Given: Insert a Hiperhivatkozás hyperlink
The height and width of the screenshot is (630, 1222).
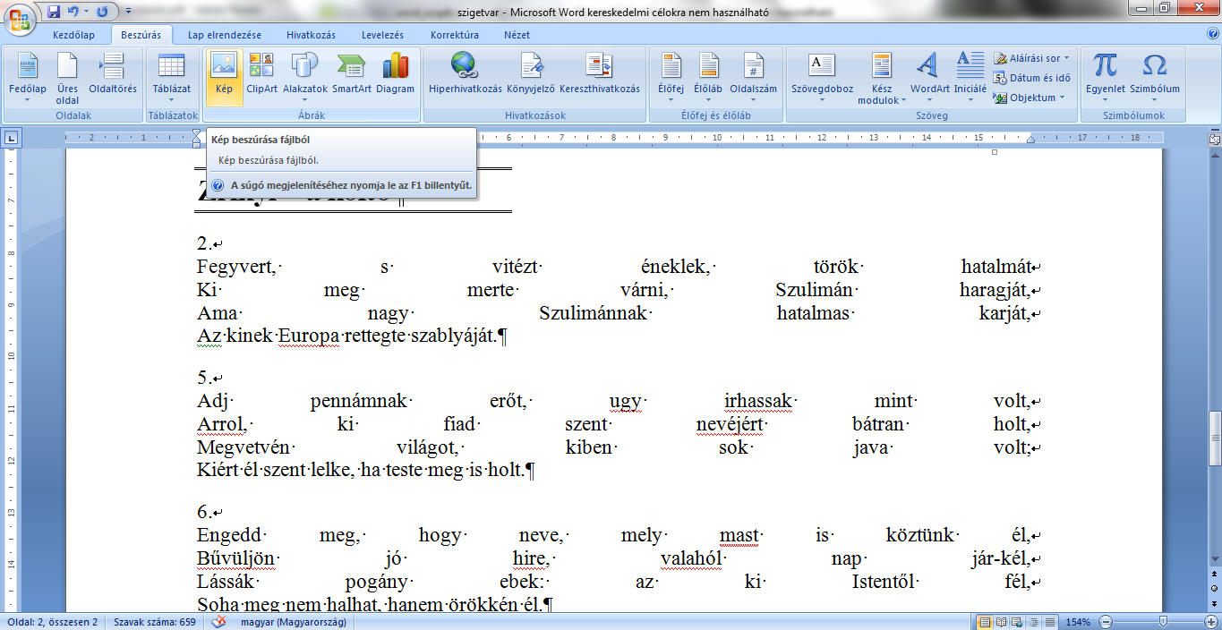Looking at the screenshot, I should click(465, 73).
